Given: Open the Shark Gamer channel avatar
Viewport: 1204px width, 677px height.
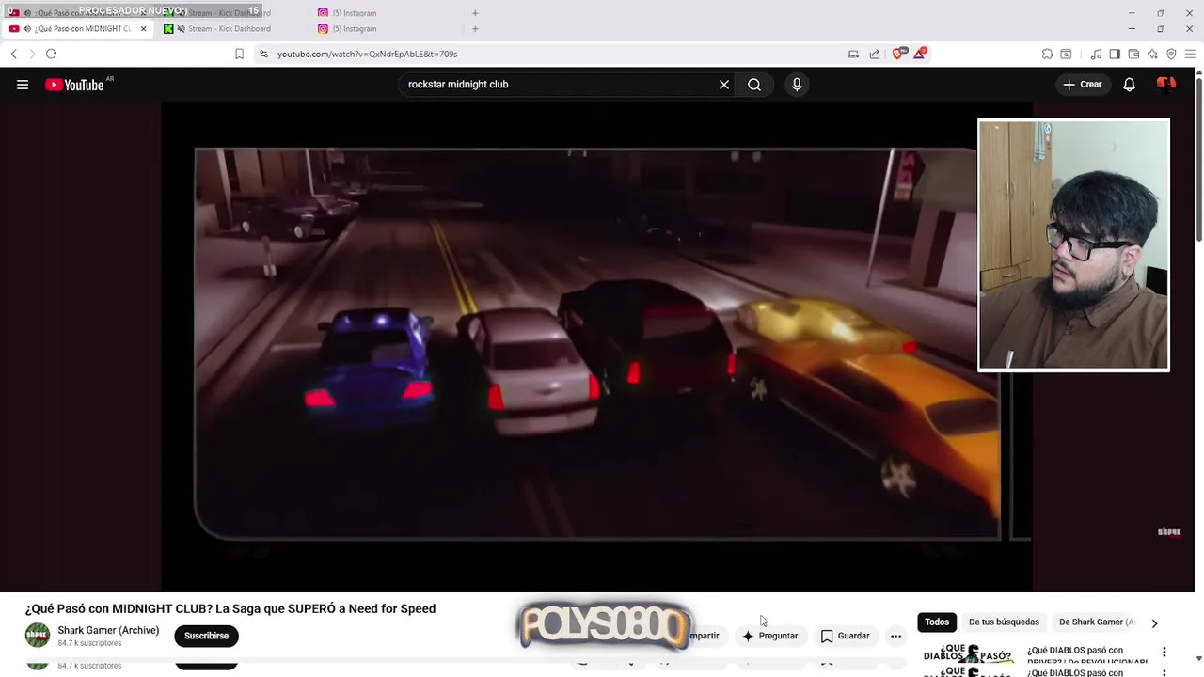Looking at the screenshot, I should click(x=38, y=636).
